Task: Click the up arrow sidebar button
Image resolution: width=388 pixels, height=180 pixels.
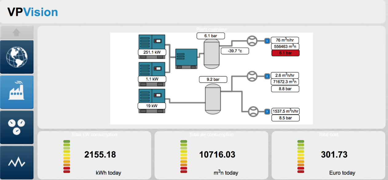Action: coord(17,32)
